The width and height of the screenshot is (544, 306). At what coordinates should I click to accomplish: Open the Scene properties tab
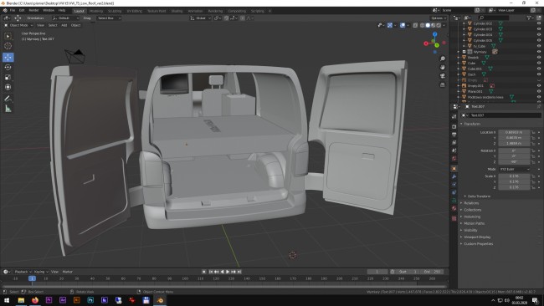pyautogui.click(x=454, y=150)
